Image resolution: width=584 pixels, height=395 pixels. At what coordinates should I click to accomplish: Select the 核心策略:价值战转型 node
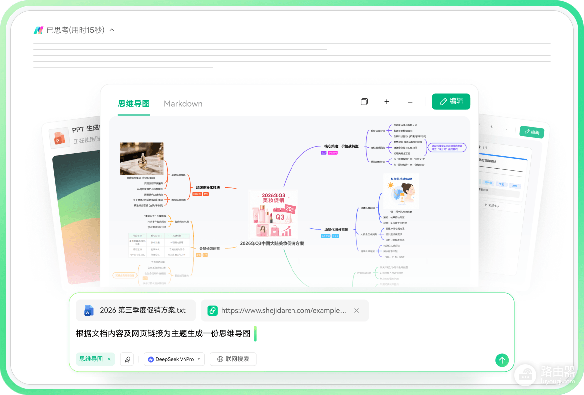[x=341, y=146]
